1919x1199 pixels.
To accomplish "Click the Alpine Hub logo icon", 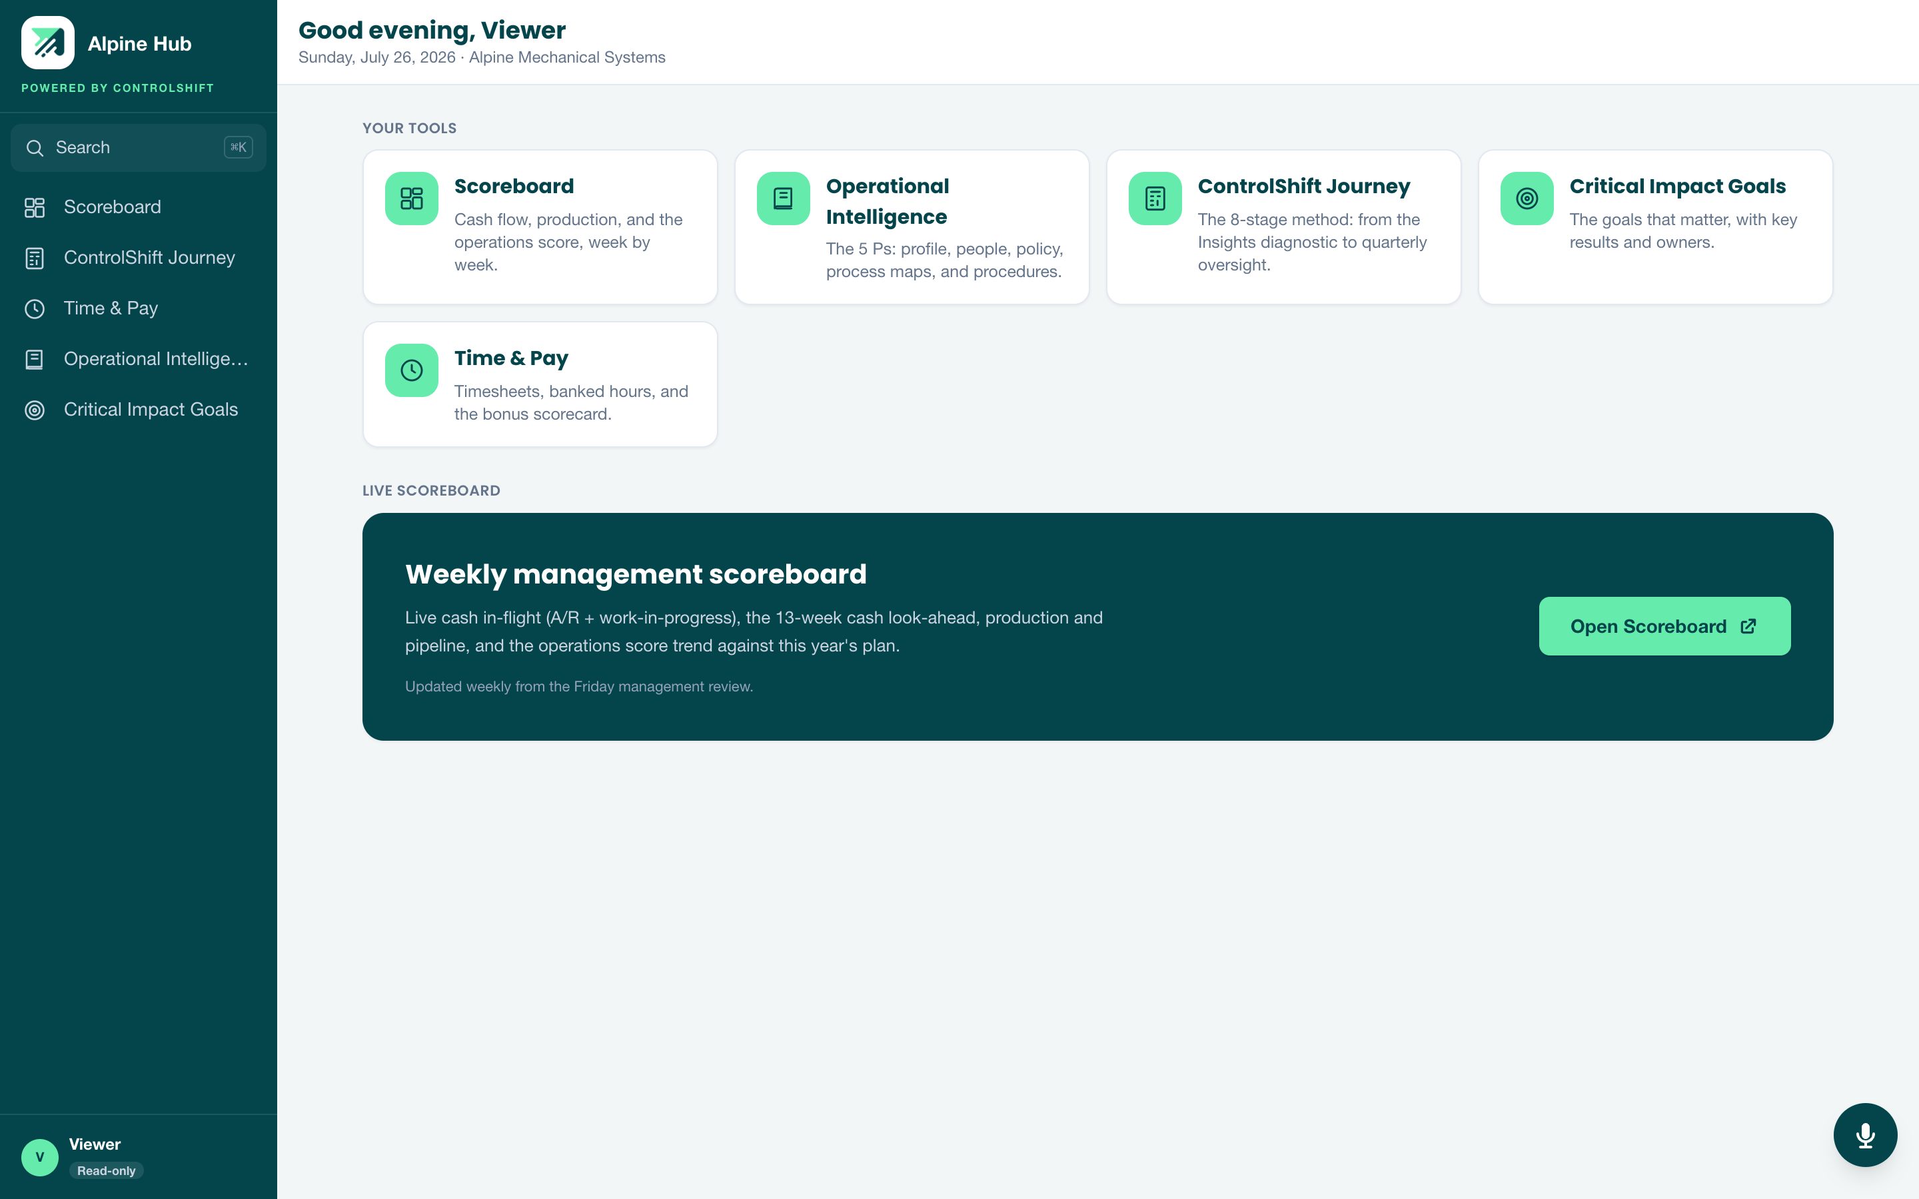I will coord(47,43).
